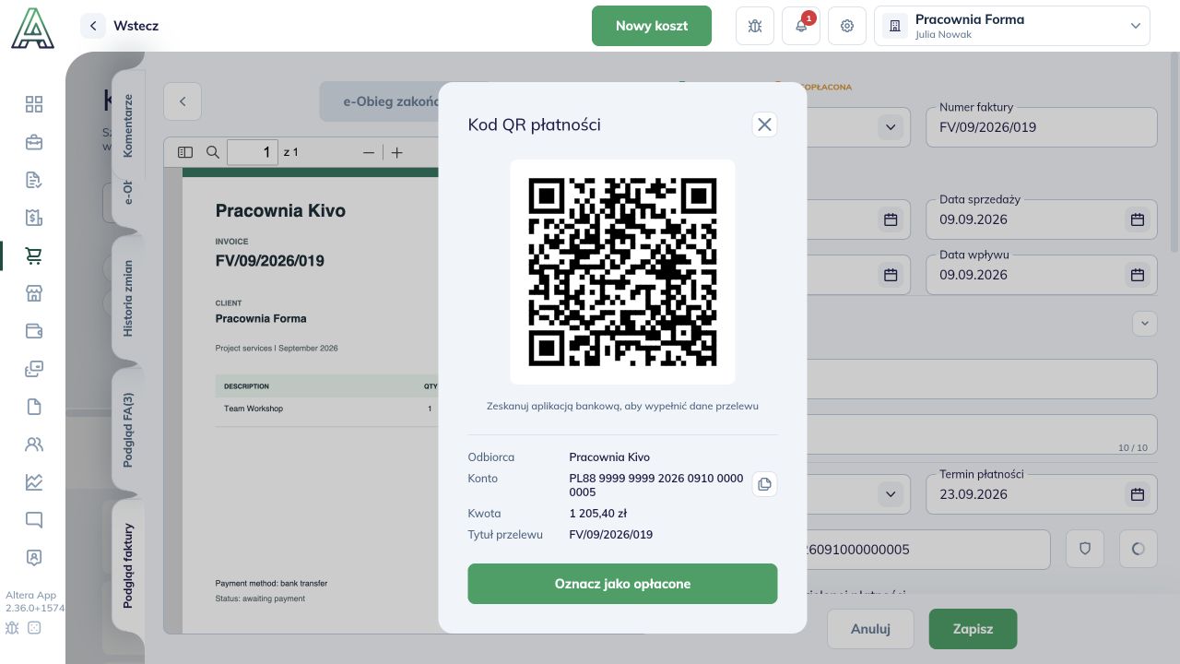Open the briefcase icon in sidebar
Screen dimensions: 1180x664
34,142
